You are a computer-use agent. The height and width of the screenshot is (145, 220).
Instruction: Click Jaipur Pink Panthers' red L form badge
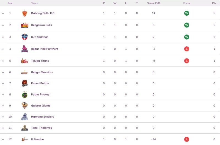[x=187, y=49]
